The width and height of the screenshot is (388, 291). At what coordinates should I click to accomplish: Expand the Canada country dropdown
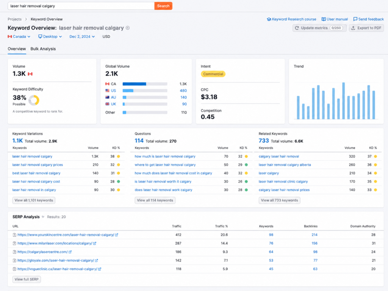[x=19, y=37]
